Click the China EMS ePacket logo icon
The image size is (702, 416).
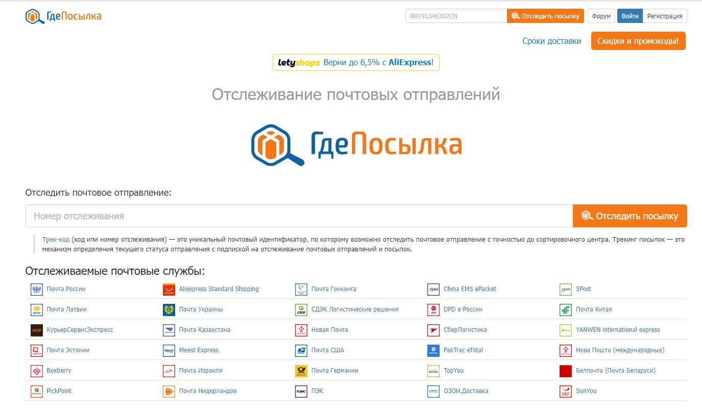point(433,290)
